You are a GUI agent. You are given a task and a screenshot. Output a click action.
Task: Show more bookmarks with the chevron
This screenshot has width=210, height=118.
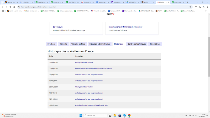pos(206,11)
